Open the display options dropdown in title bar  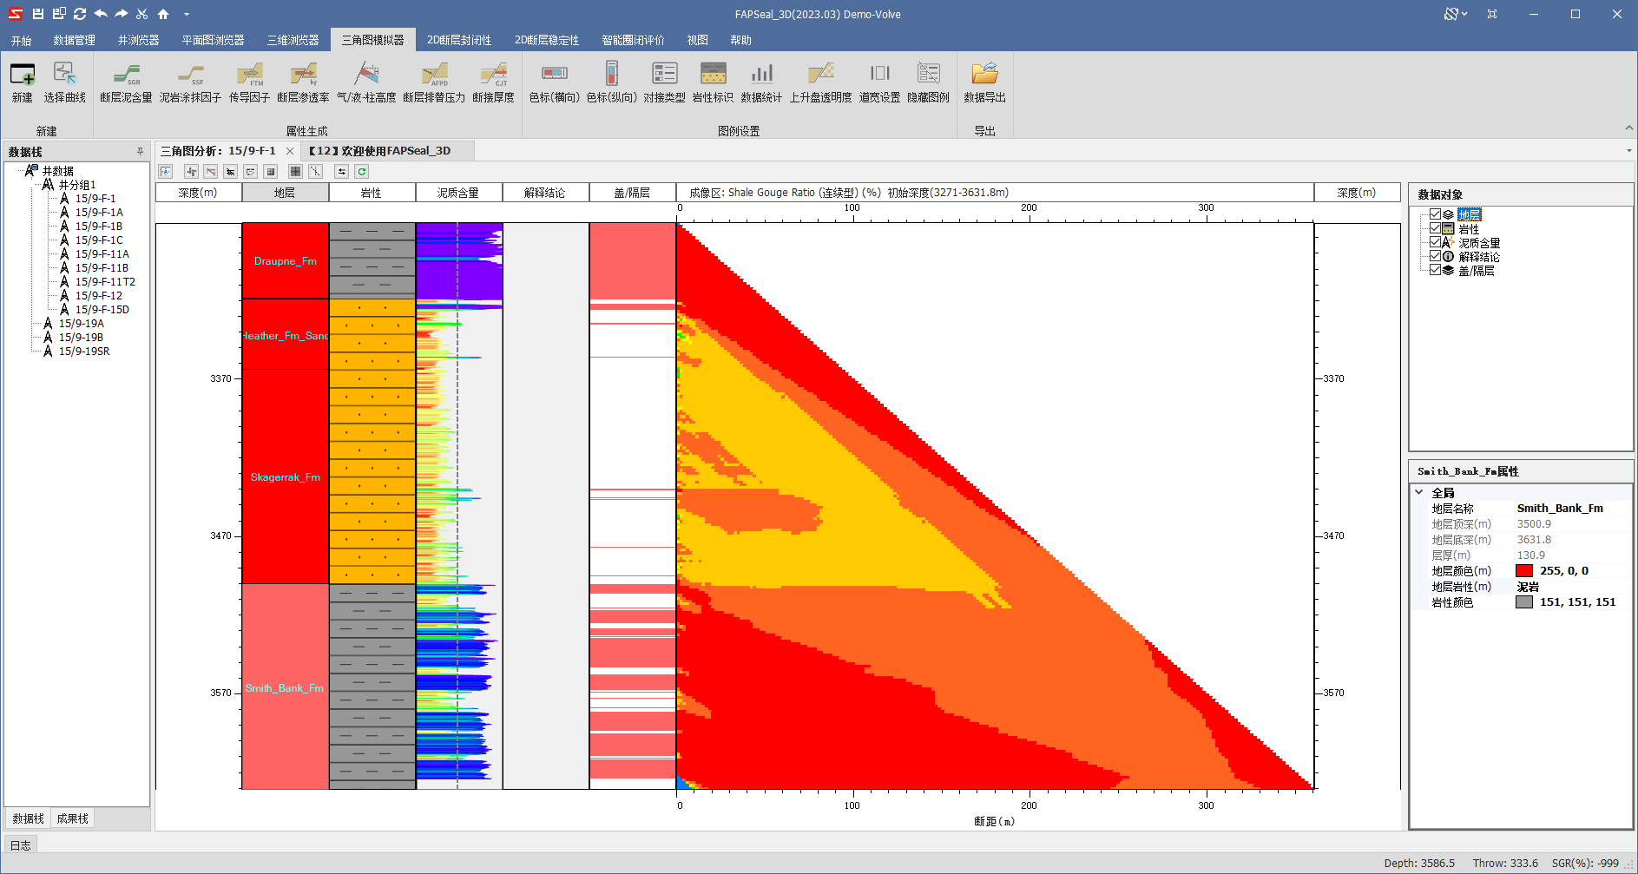pyautogui.click(x=1456, y=14)
